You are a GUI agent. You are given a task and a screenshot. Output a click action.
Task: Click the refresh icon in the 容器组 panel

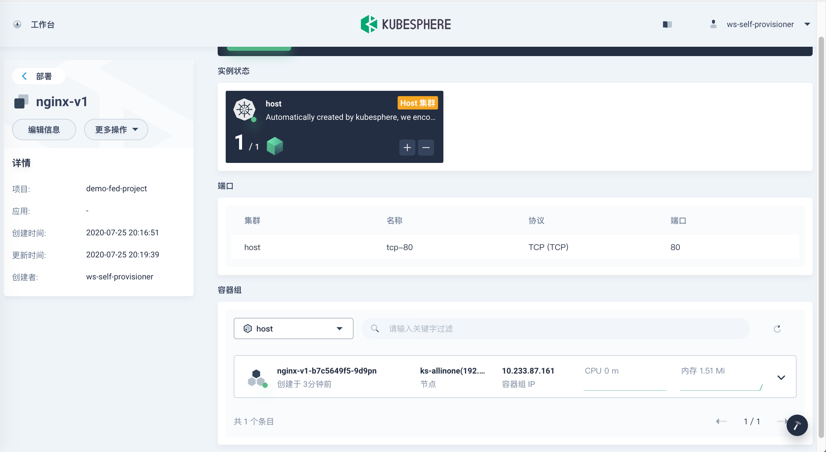coord(777,328)
